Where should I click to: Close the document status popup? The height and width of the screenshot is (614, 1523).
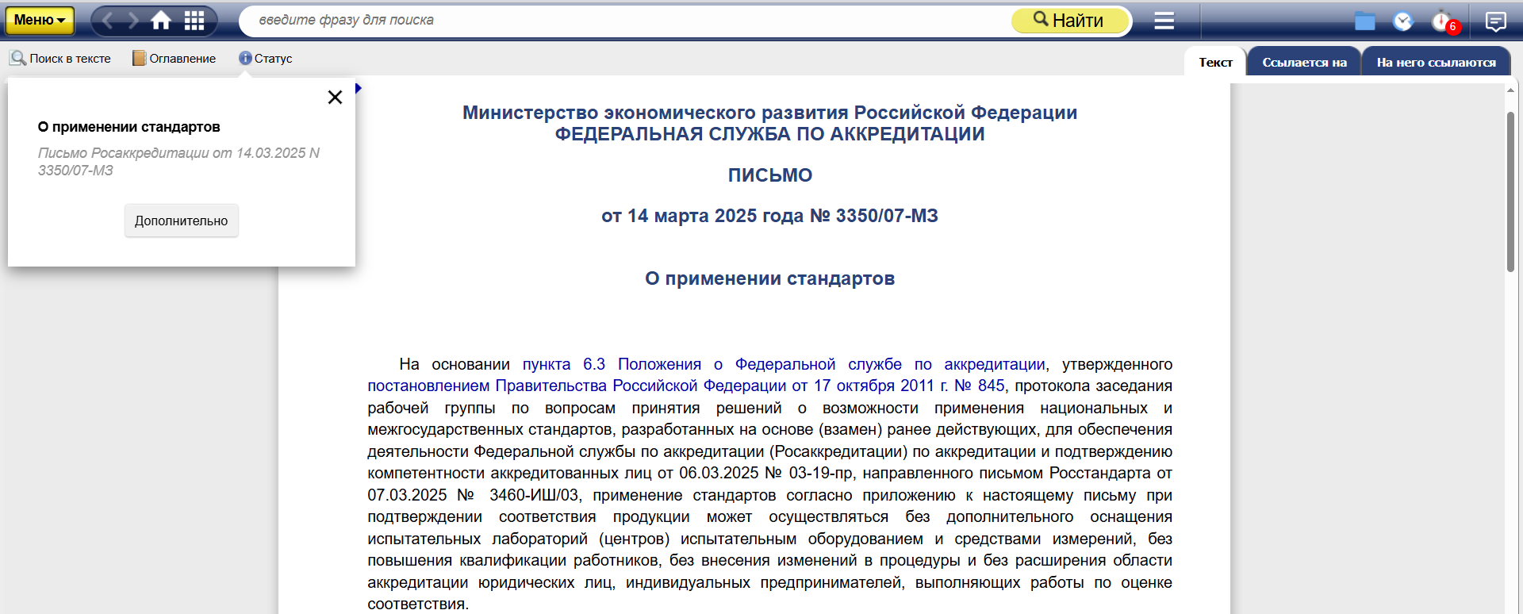pos(335,97)
